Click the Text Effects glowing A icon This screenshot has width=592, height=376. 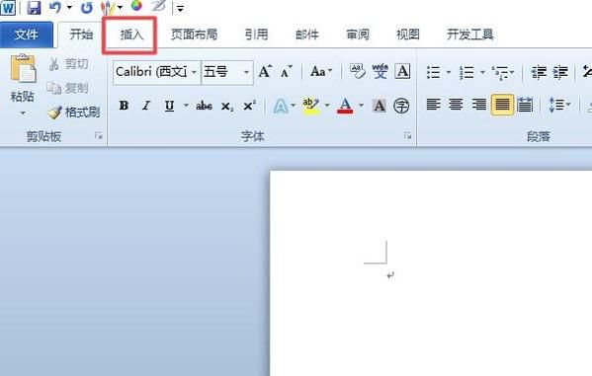(x=280, y=106)
